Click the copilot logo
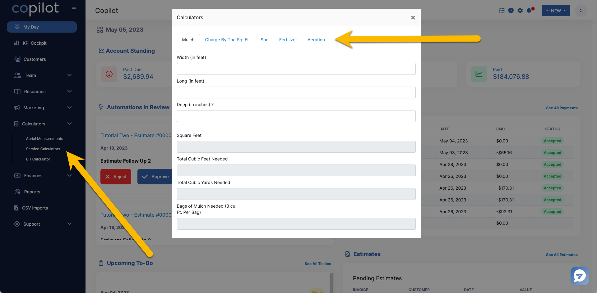Viewport: 597px width, 293px height. click(35, 9)
